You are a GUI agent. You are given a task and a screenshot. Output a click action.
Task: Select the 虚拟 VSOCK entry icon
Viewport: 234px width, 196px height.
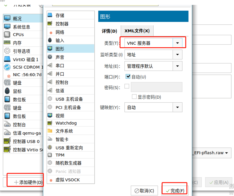(x=51, y=180)
